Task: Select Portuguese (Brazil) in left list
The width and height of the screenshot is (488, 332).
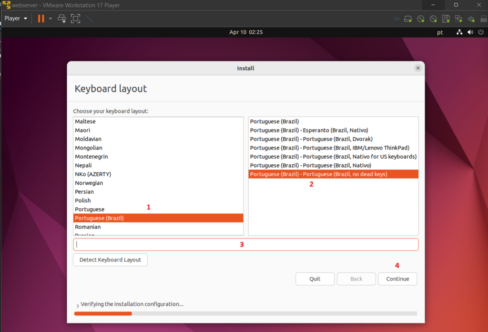Action: [x=158, y=218]
